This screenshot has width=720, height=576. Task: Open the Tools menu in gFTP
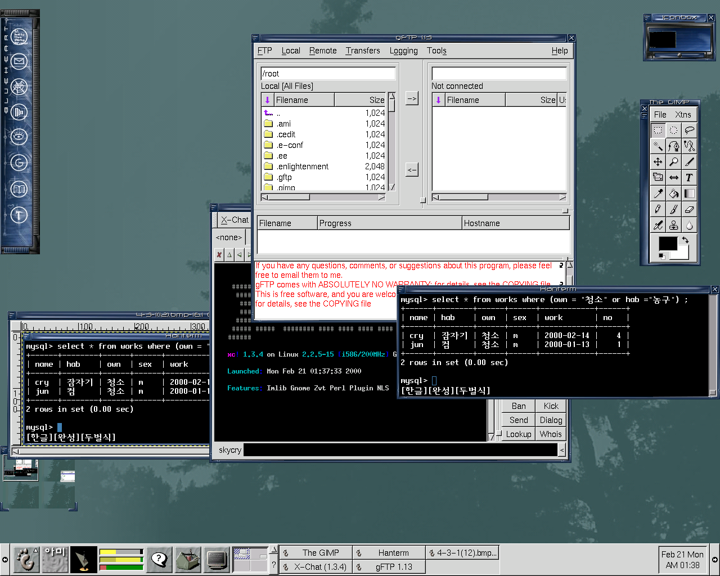tap(436, 51)
